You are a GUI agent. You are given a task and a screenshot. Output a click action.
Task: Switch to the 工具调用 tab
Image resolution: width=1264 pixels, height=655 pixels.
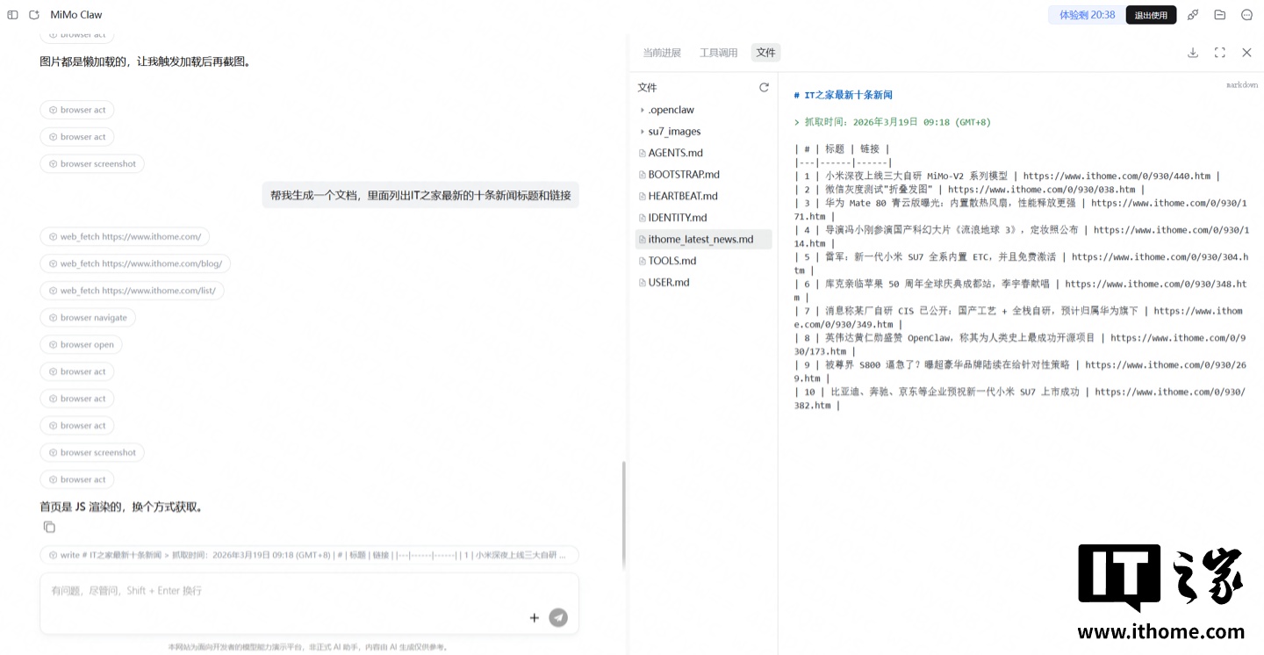click(x=718, y=53)
